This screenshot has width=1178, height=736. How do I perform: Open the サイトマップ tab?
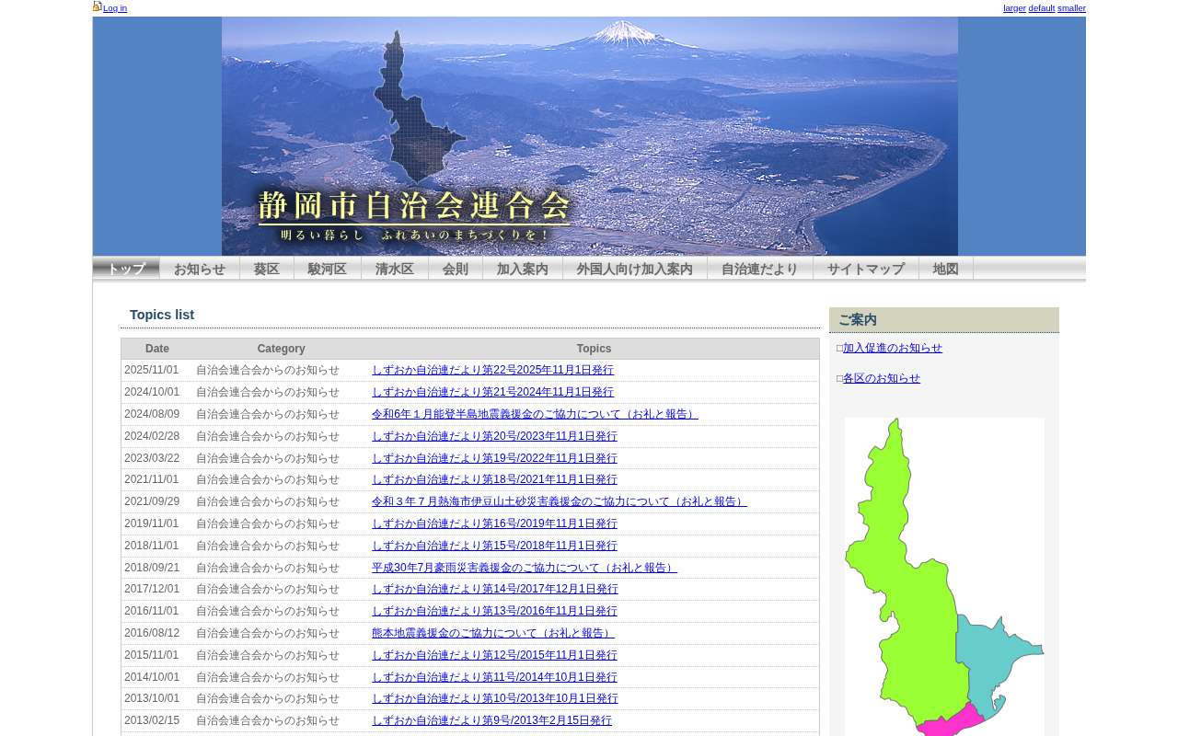tap(866, 269)
